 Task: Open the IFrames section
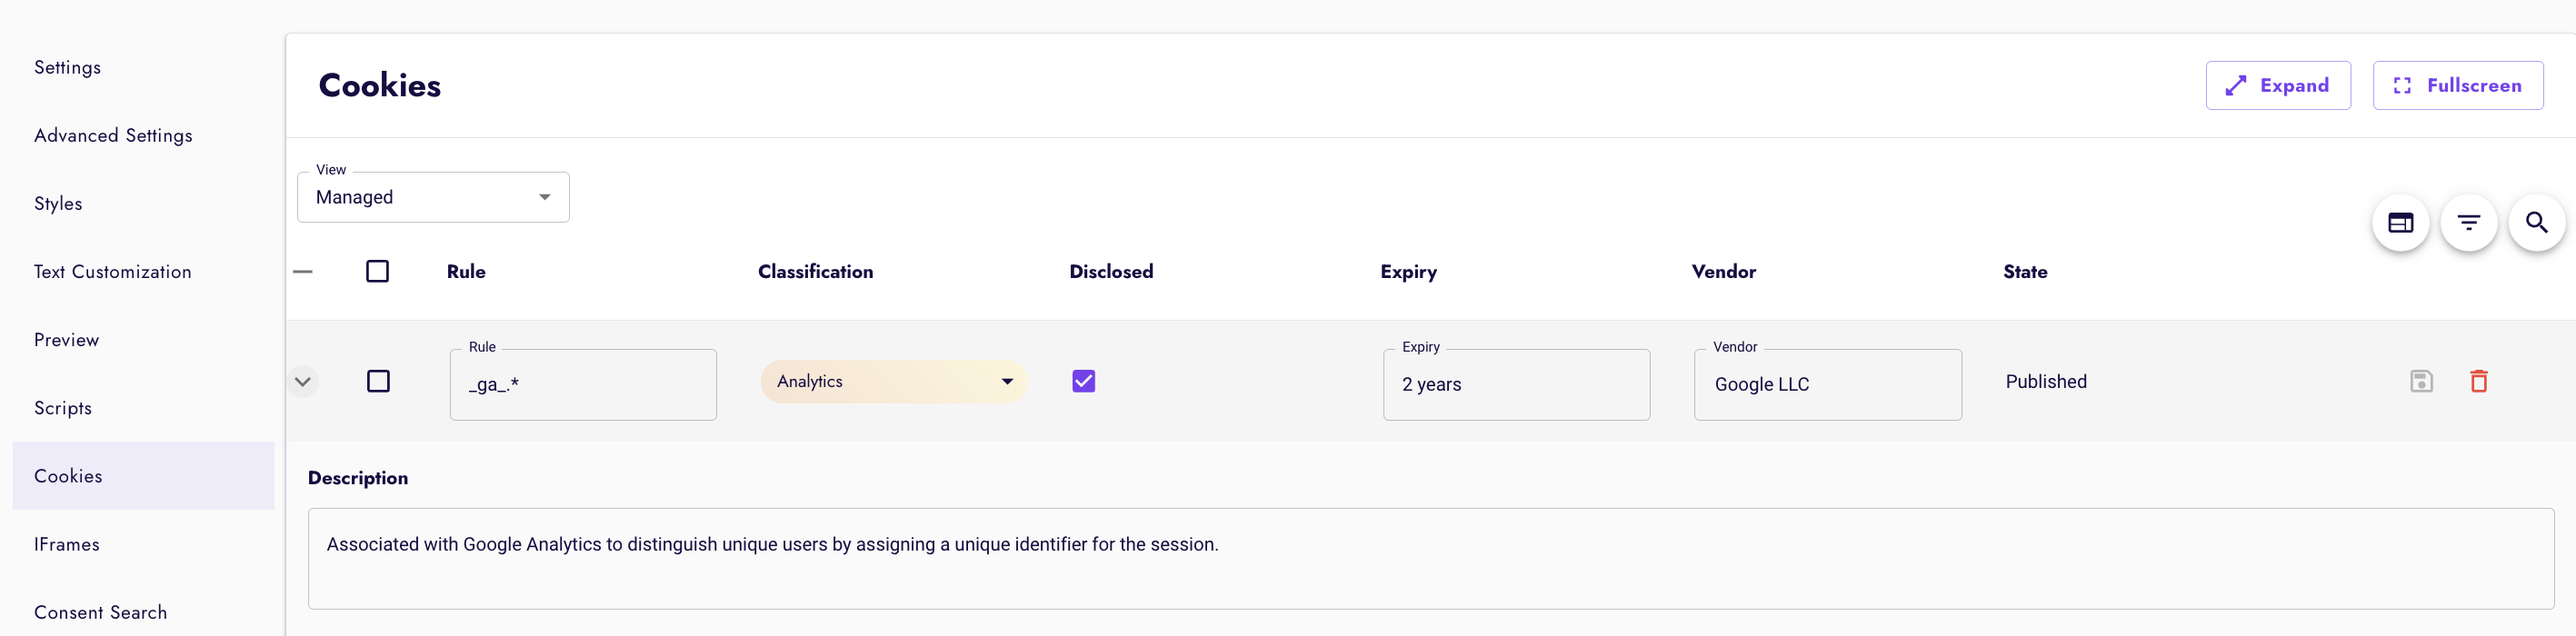click(67, 544)
